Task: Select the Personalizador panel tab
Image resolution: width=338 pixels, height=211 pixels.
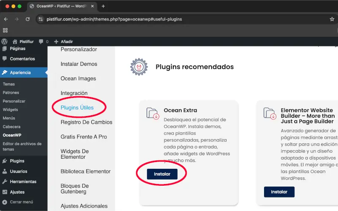Action: 79,49
